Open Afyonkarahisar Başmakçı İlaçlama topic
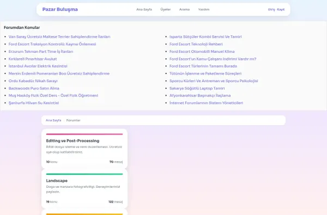This screenshot has width=327, height=215. [200, 95]
